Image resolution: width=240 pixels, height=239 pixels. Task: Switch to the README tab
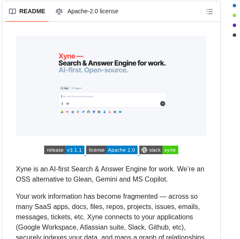coord(27,11)
